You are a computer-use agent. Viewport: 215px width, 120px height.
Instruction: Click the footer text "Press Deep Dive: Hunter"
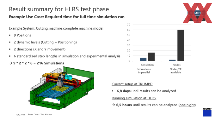tap(40, 115)
